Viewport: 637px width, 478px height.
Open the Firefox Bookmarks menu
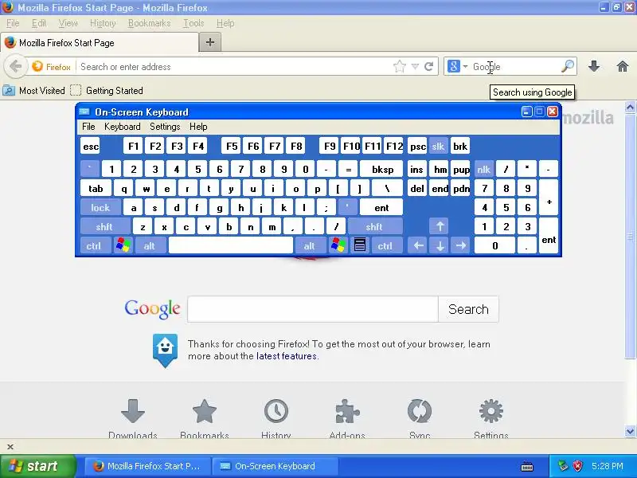click(149, 23)
